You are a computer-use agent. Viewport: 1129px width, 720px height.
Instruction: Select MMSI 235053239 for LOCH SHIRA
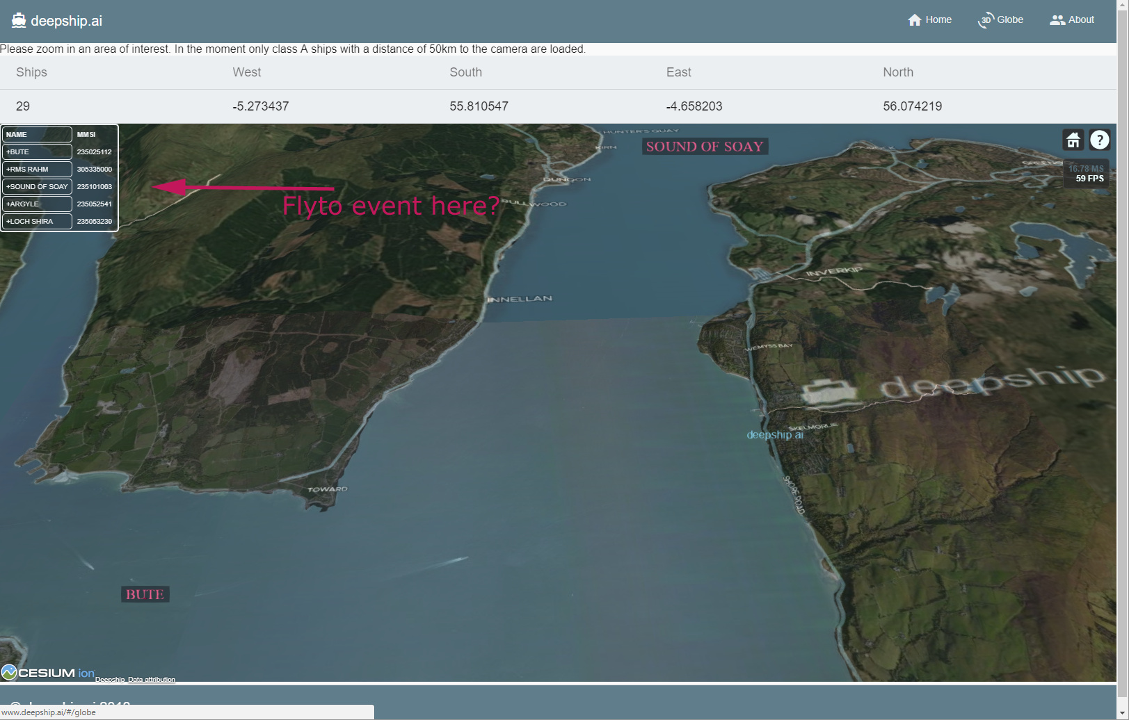coord(94,222)
